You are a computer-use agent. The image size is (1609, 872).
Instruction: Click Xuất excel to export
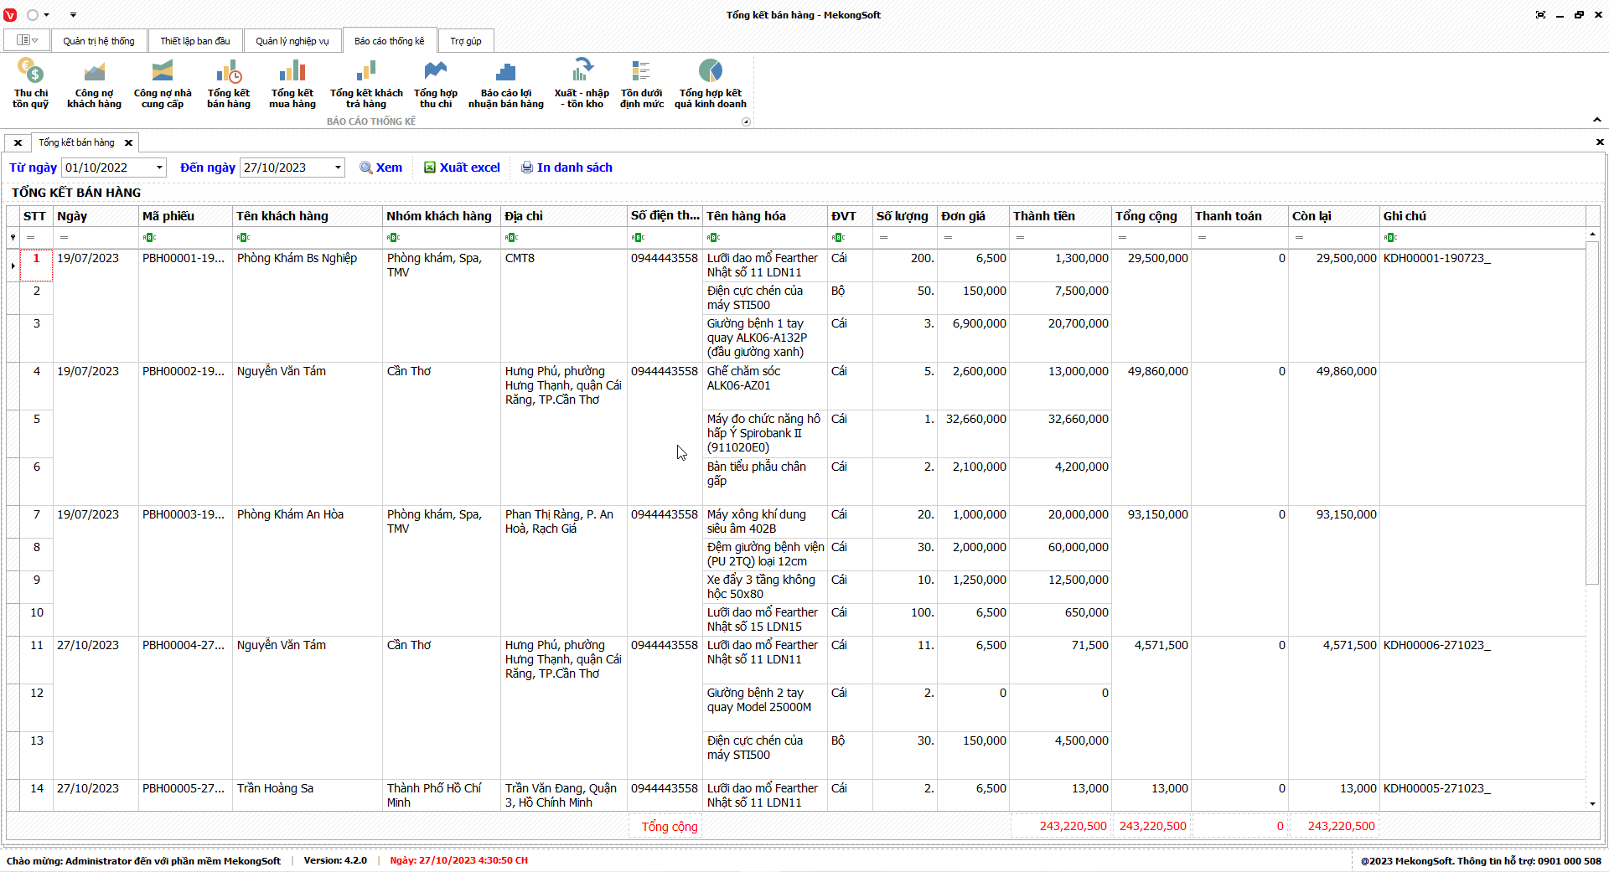[462, 168]
